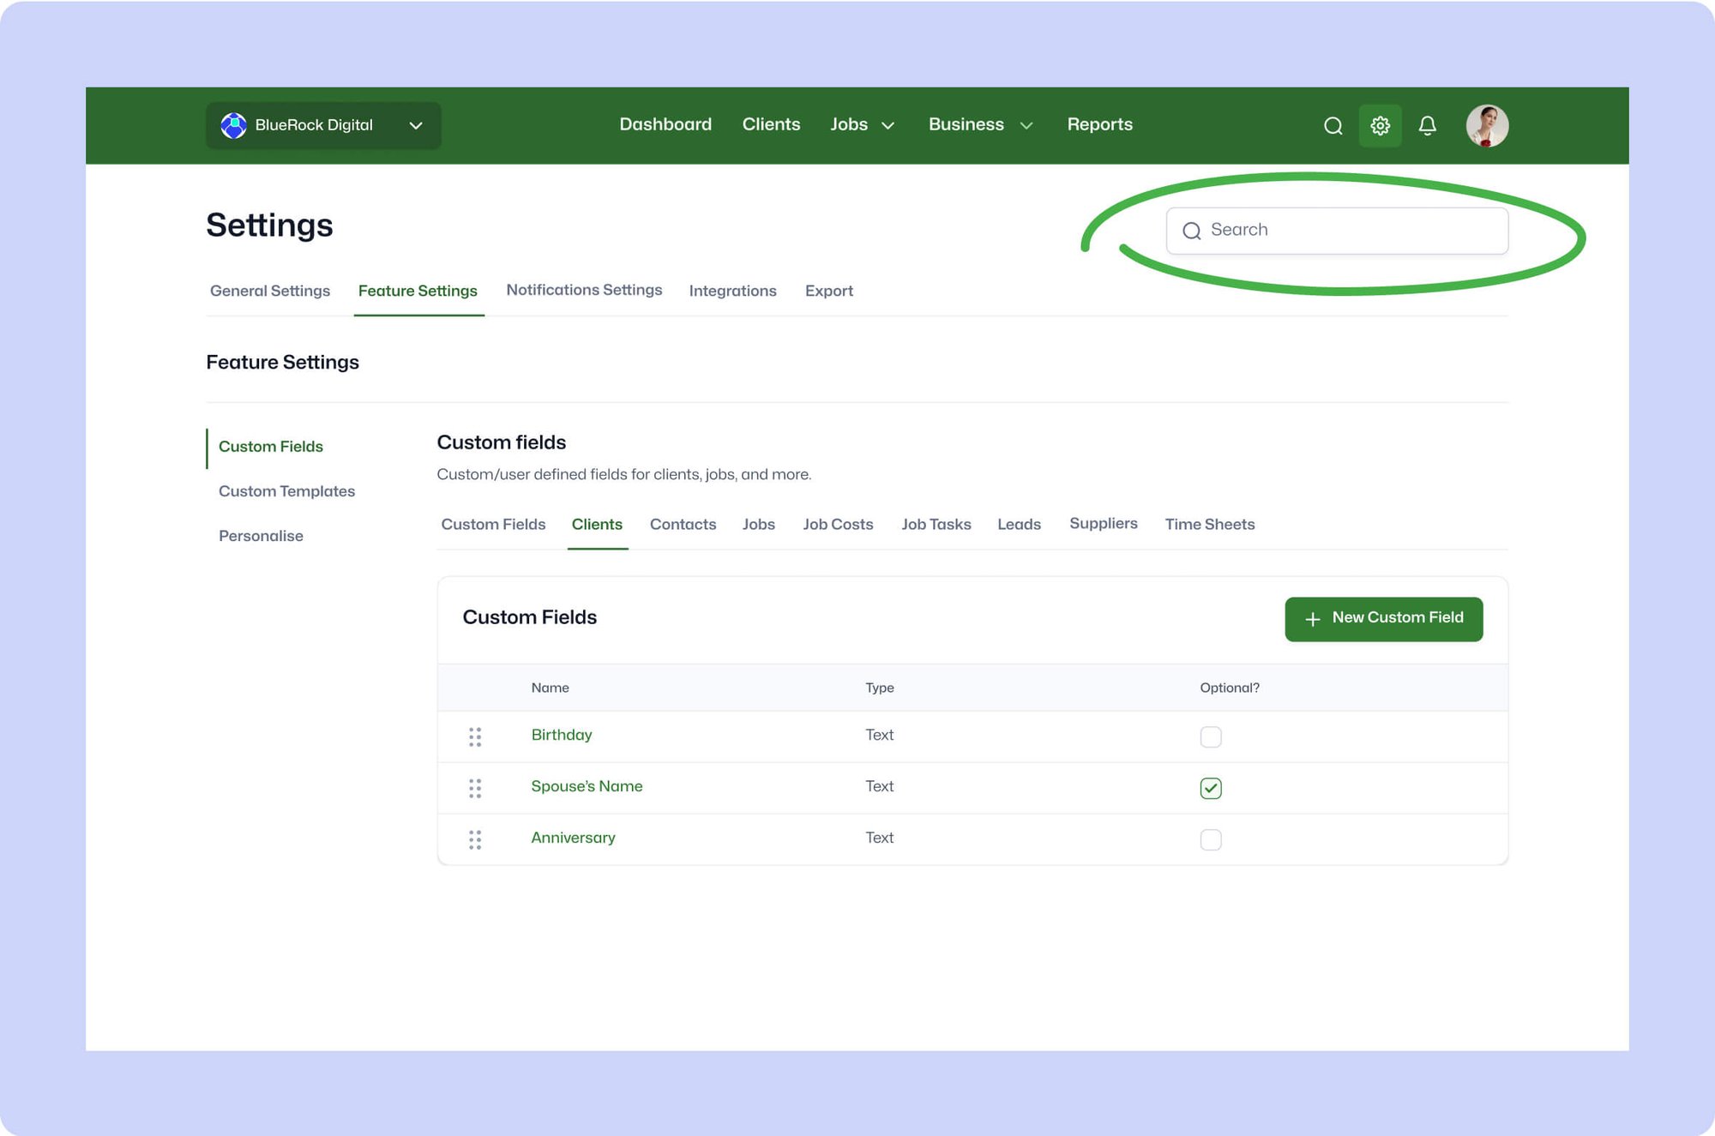Tick the Optional checkbox for Anniversary
Viewport: 1715px width, 1136px height.
tap(1211, 839)
